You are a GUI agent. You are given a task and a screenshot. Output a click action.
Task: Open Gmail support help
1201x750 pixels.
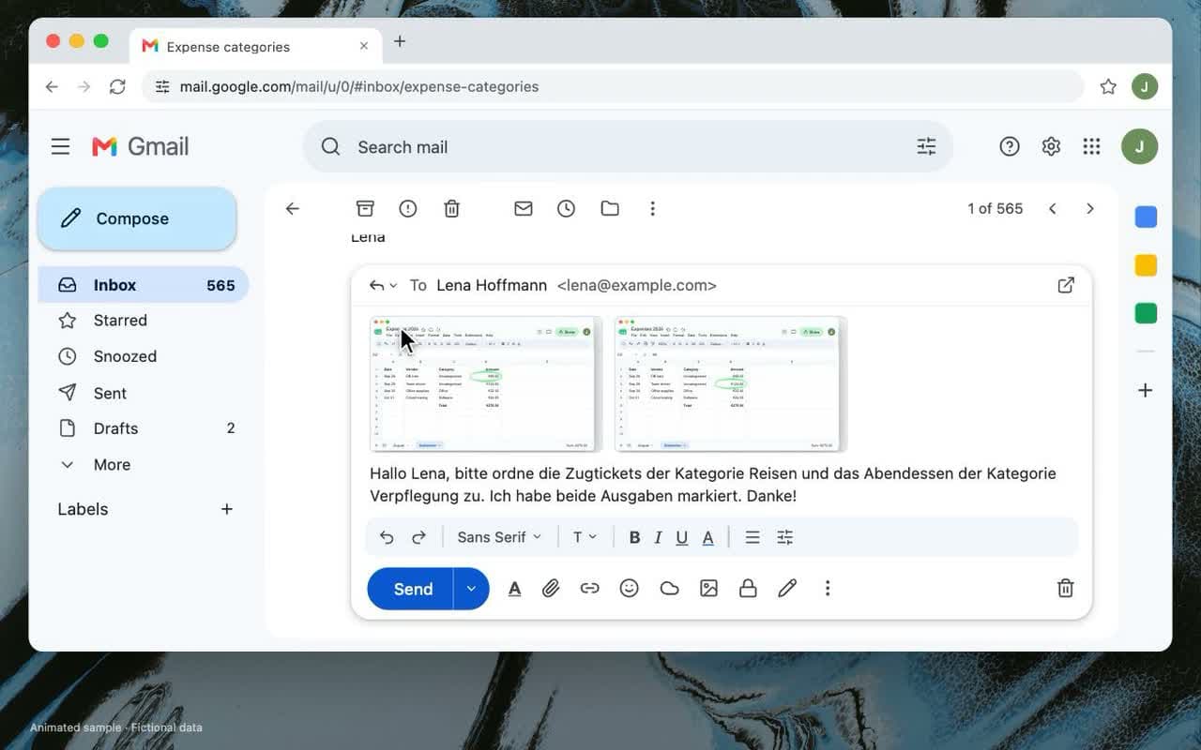(x=1010, y=146)
